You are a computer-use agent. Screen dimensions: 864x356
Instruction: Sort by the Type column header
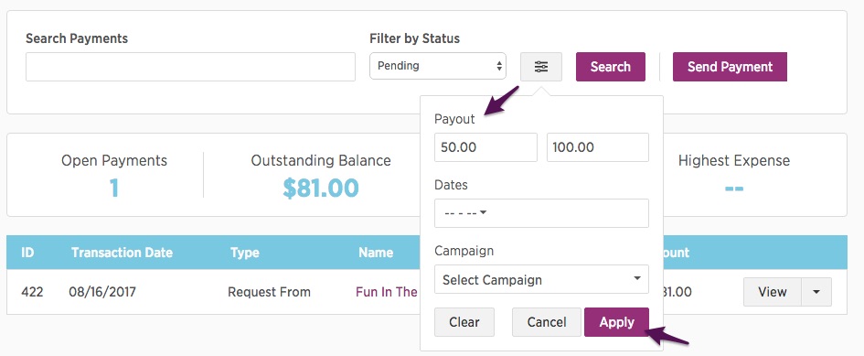point(245,253)
